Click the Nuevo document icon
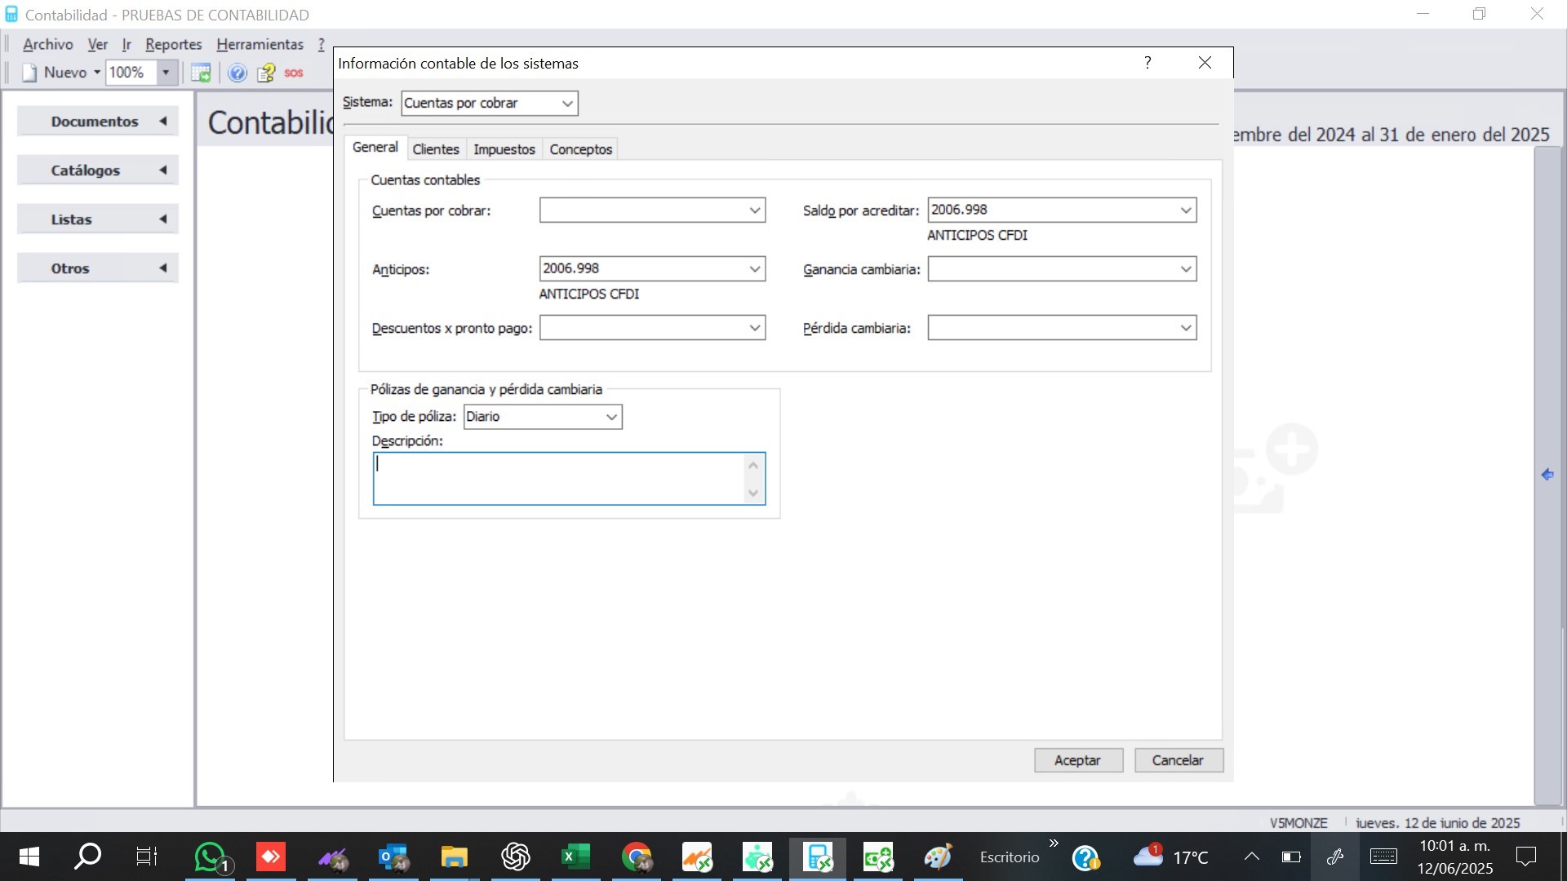Image resolution: width=1567 pixels, height=881 pixels. tap(30, 73)
